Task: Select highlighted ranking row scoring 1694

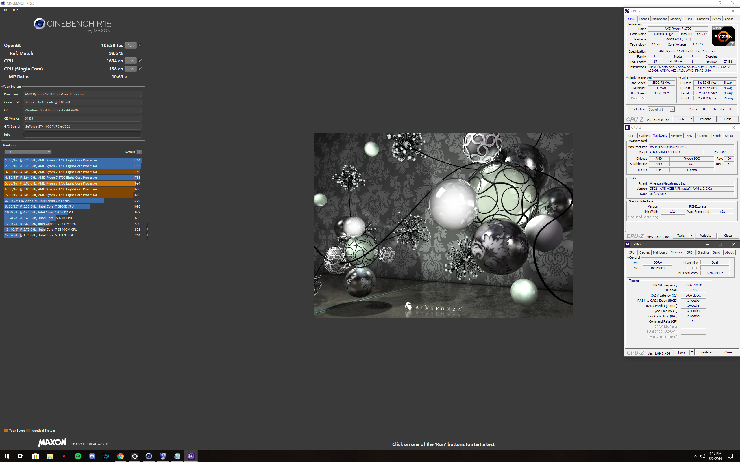Action: (x=73, y=183)
